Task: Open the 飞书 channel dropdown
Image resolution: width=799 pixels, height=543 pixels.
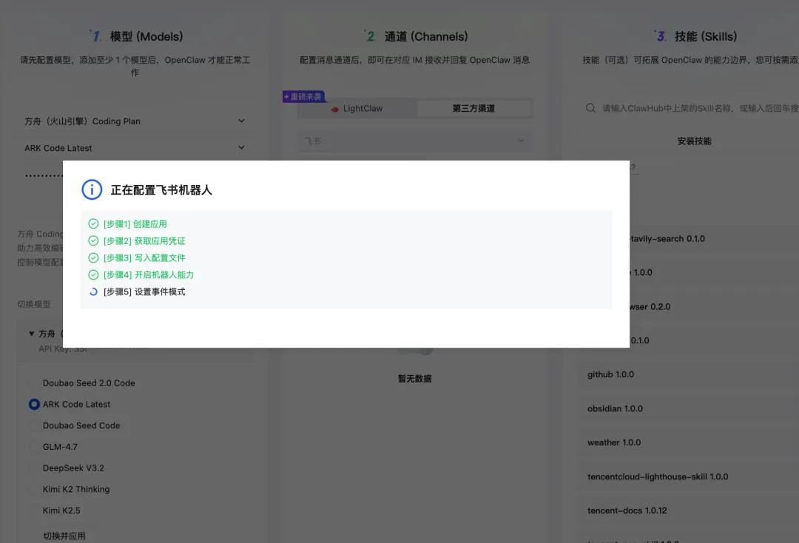Action: pos(415,141)
